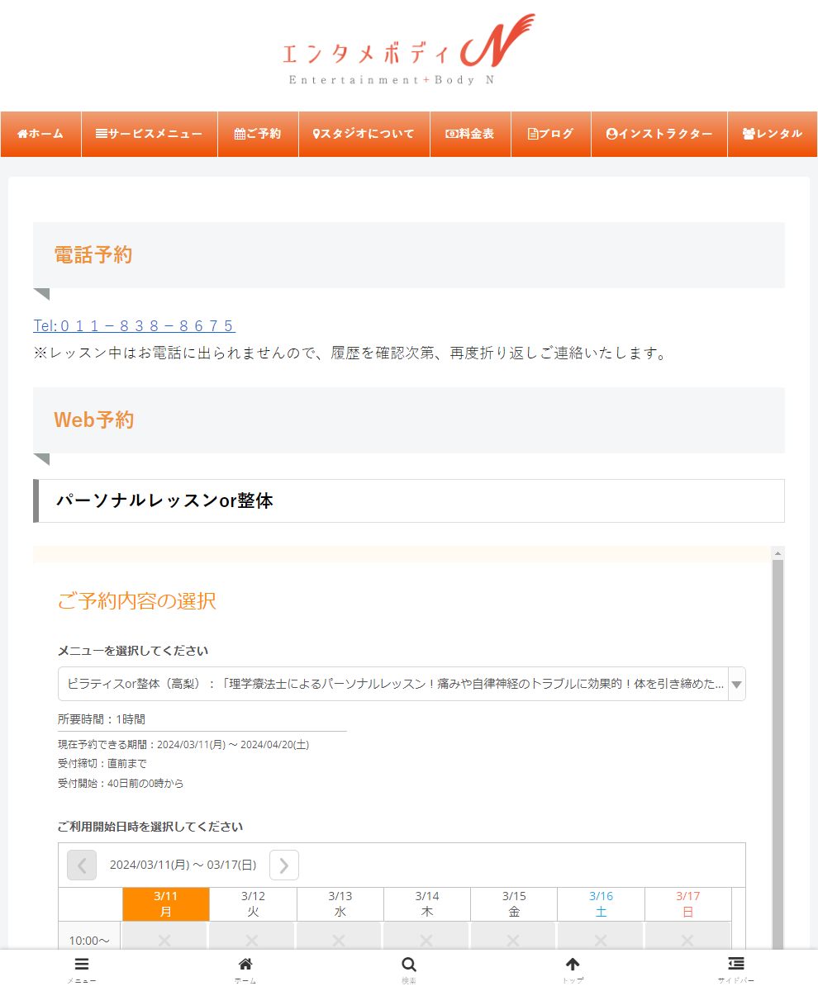The width and height of the screenshot is (818, 991).
Task: Click the エンタメボディN logo
Action: tap(408, 50)
